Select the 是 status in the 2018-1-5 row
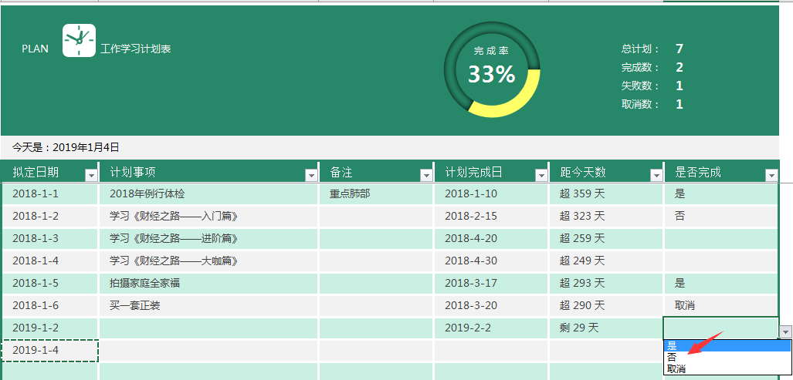This screenshot has height=380, width=793. 721,283
